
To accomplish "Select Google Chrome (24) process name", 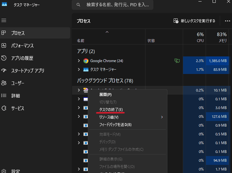I will click(107, 61).
